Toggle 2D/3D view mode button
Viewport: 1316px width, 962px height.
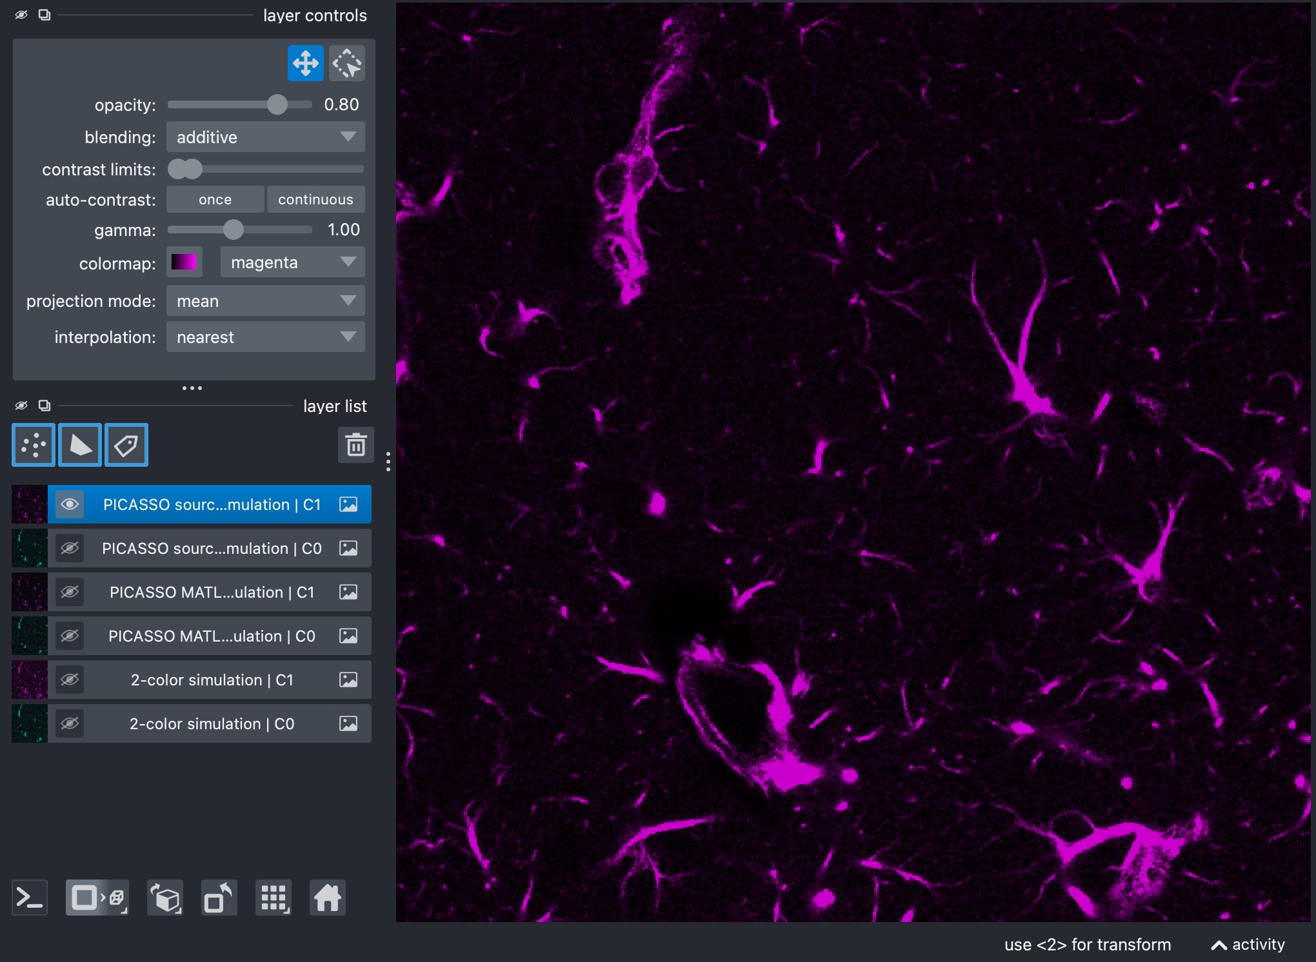[x=97, y=898]
